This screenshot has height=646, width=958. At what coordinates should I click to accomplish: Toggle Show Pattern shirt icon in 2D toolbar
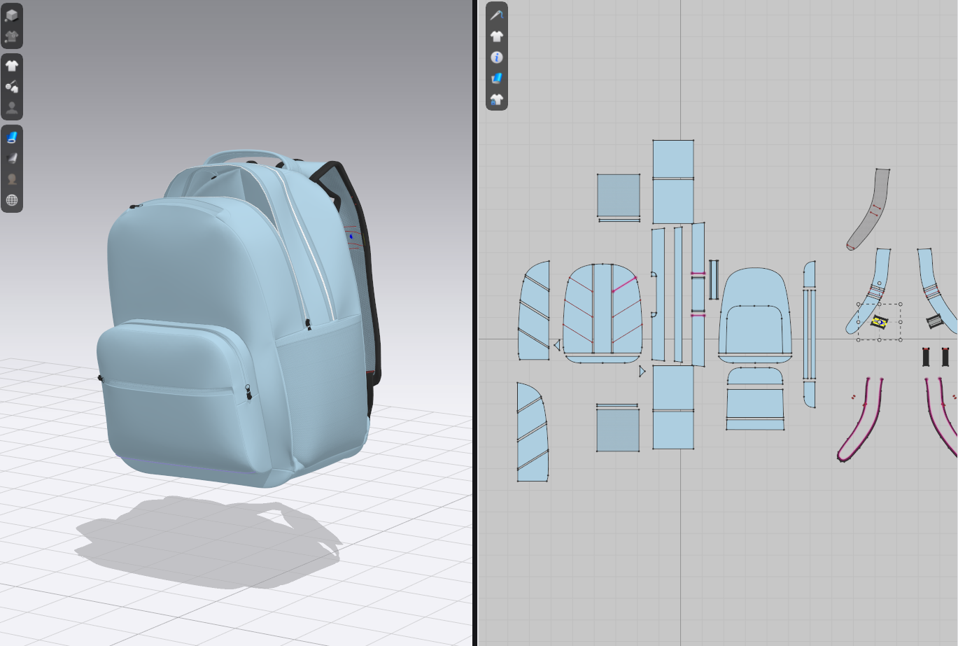tap(497, 36)
